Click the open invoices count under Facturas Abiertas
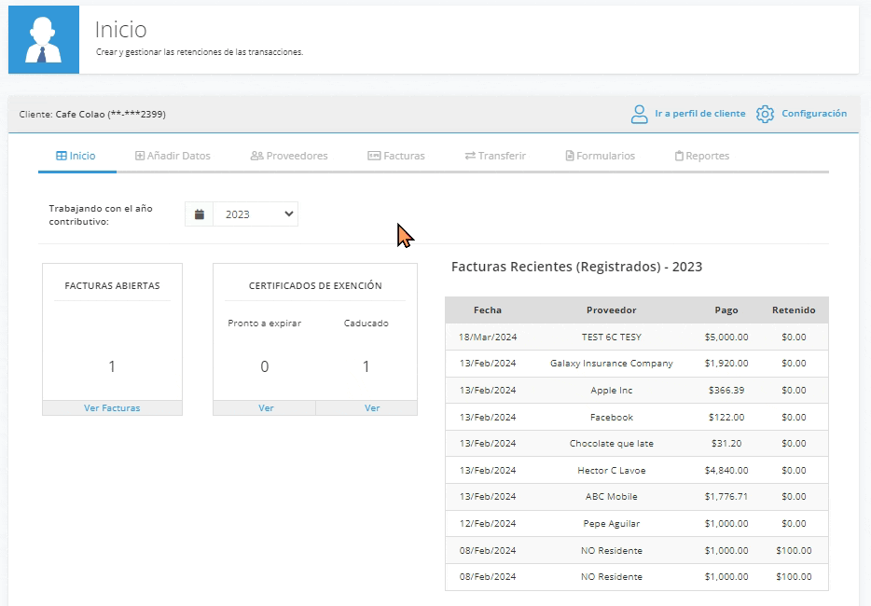Screen dimensions: 871x606 pyautogui.click(x=112, y=366)
